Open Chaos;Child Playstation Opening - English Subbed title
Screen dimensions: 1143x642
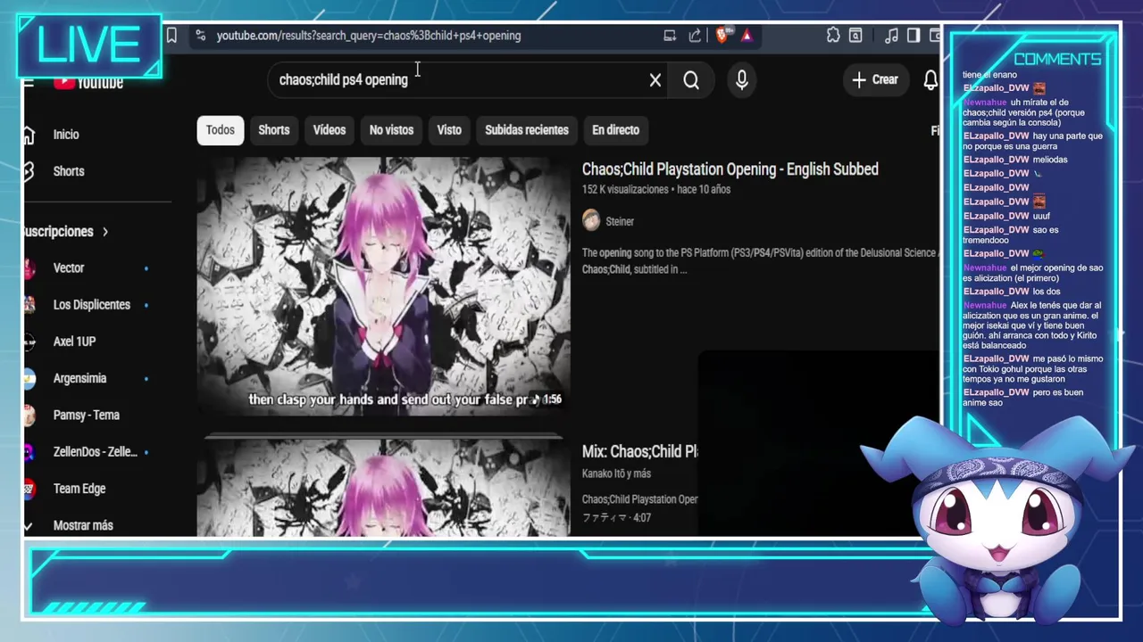tap(730, 169)
